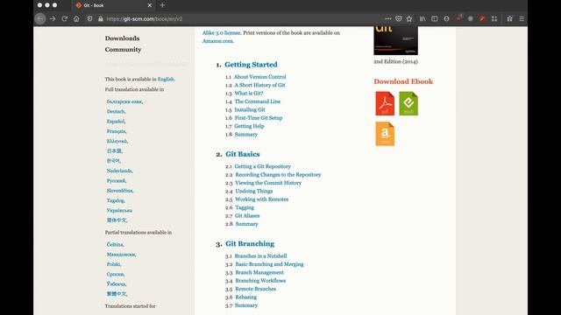Open the Getting Started chapter heading
Viewport: 561px width, 315px height.
coord(251,65)
